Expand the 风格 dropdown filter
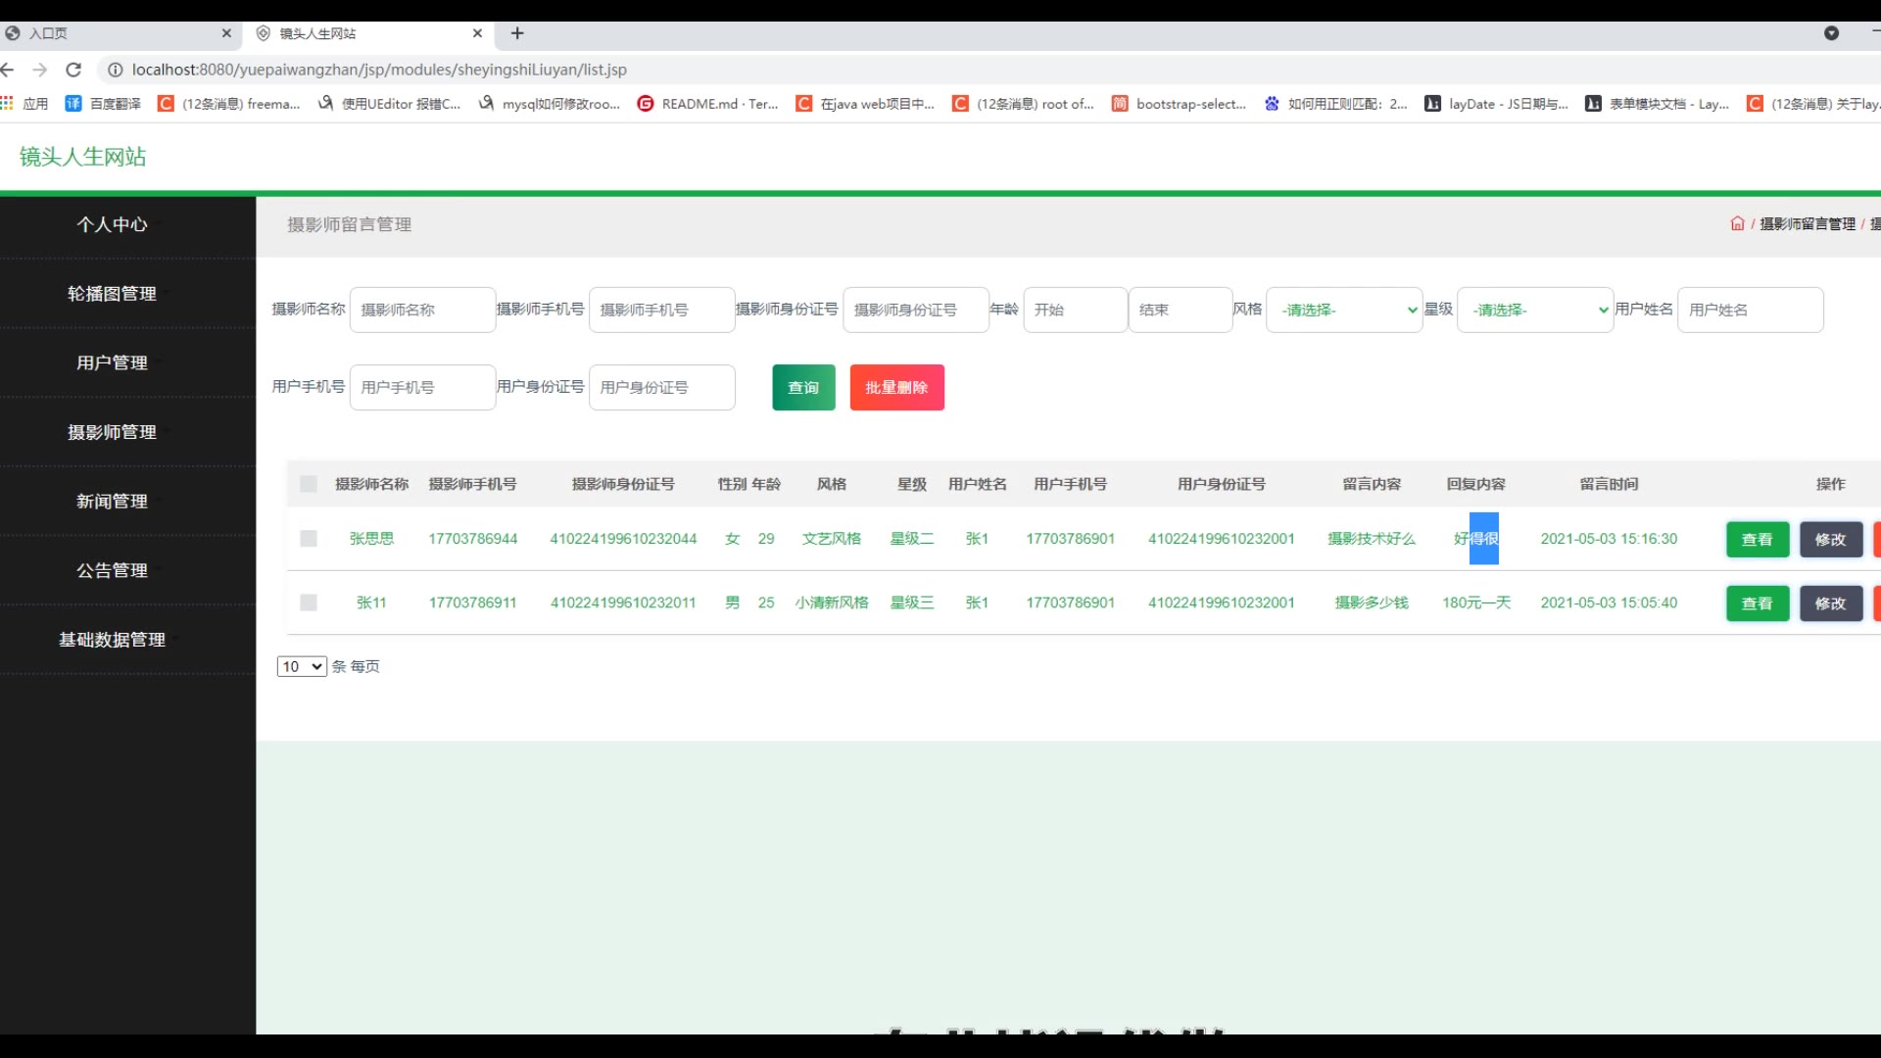1881x1058 pixels. pos(1343,310)
